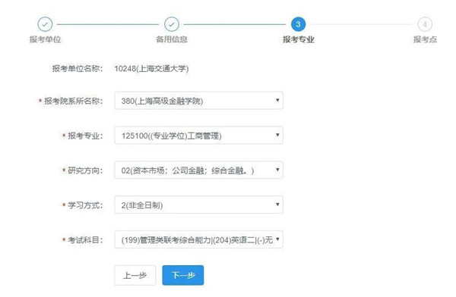The height and width of the screenshot is (297, 456).
Task: Click the 学习方式 dropdown arrow
Action: click(277, 205)
